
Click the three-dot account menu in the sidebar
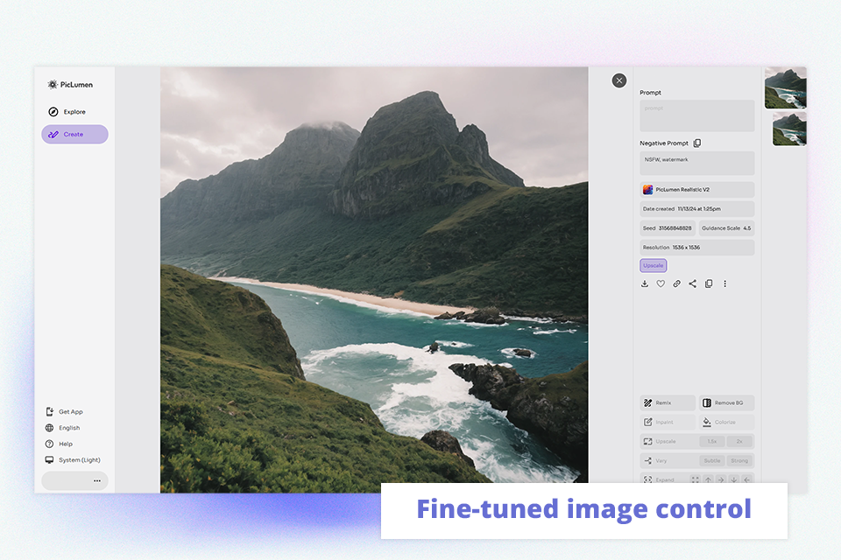(97, 480)
